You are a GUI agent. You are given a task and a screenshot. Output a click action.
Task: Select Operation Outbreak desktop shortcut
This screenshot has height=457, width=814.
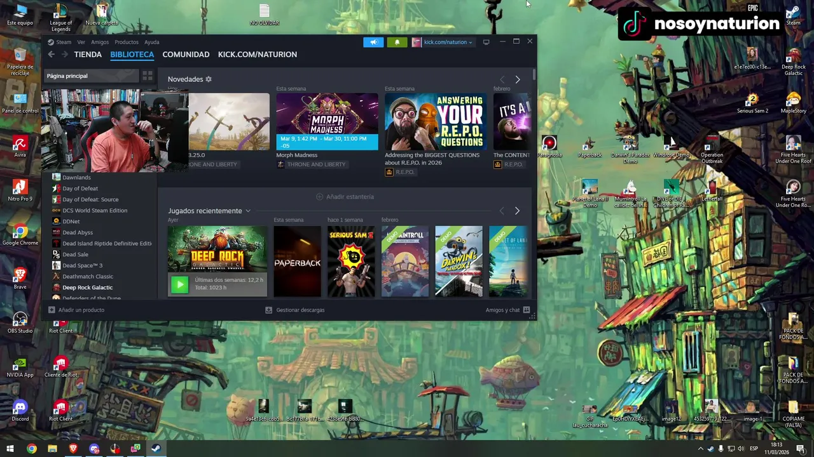click(x=712, y=149)
